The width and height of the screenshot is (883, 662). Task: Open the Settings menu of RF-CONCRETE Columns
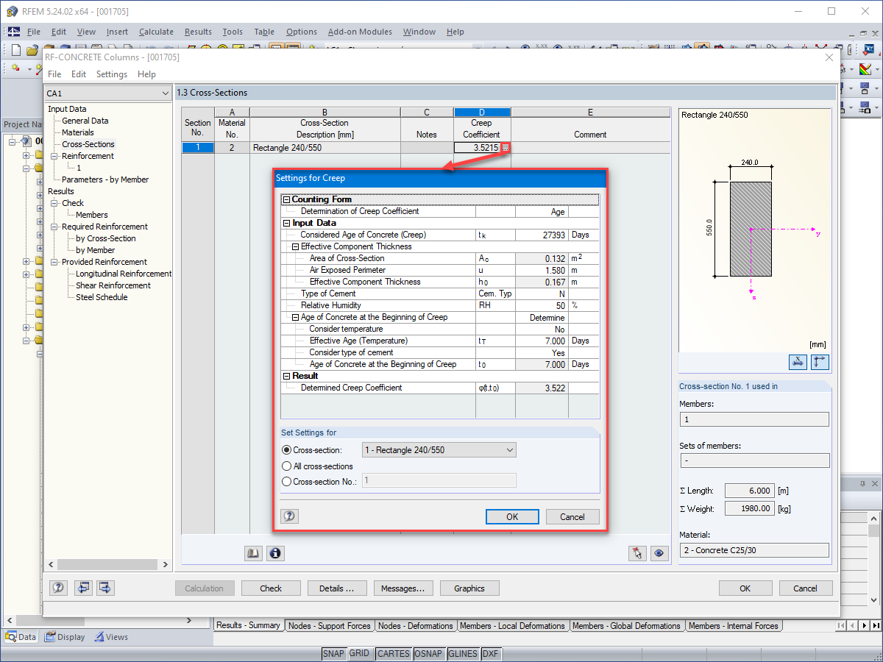click(x=111, y=74)
